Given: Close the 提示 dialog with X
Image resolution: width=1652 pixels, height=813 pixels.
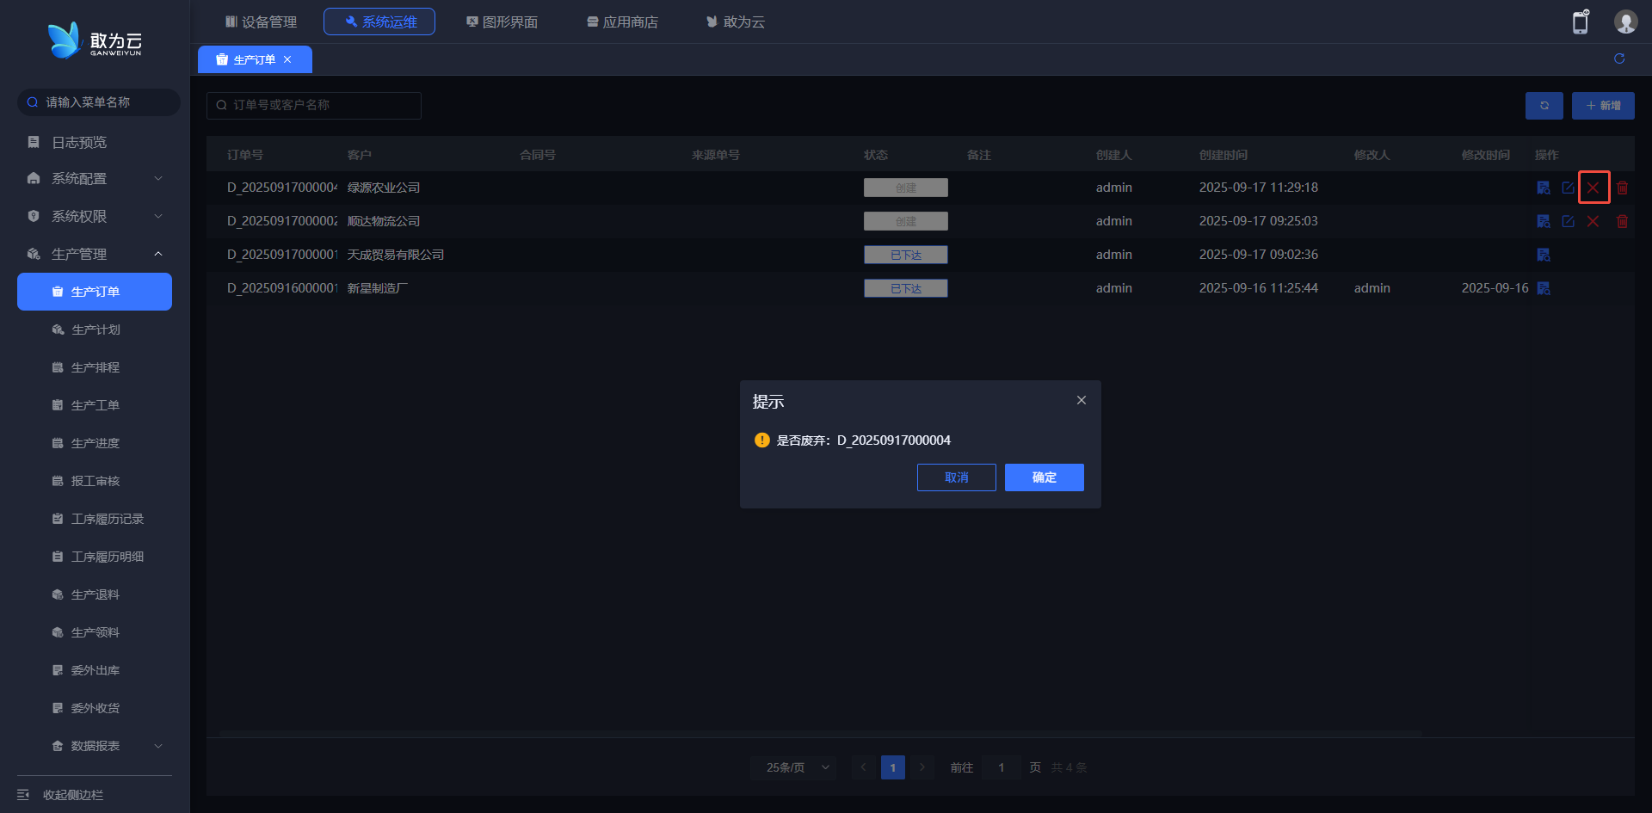Looking at the screenshot, I should coord(1081,400).
